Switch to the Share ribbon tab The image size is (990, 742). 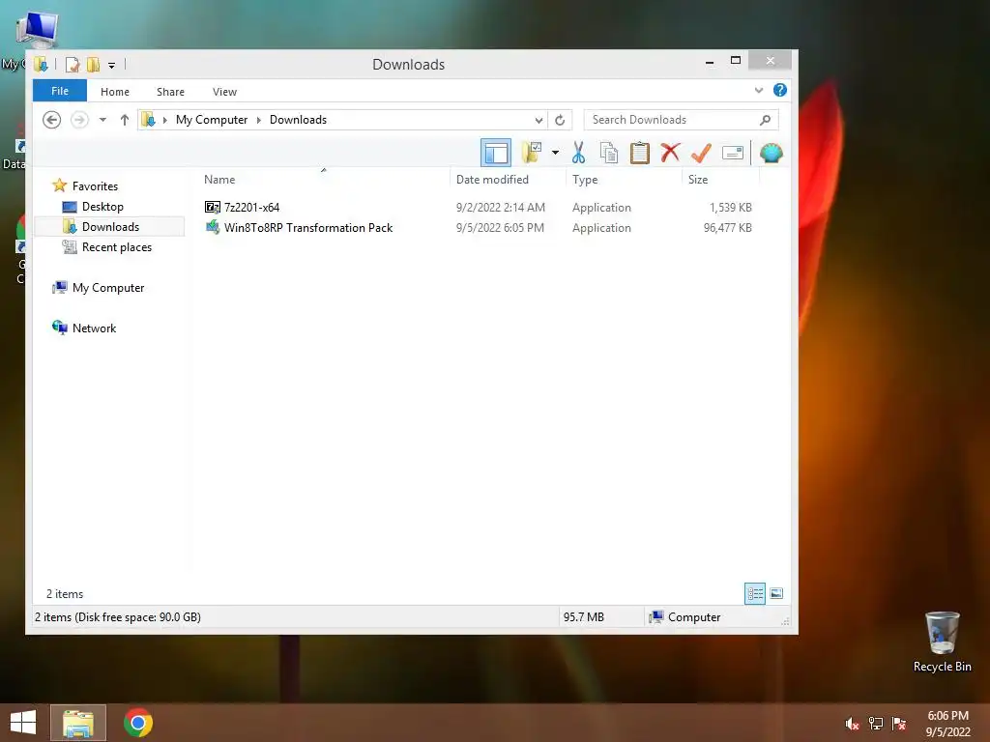click(170, 92)
